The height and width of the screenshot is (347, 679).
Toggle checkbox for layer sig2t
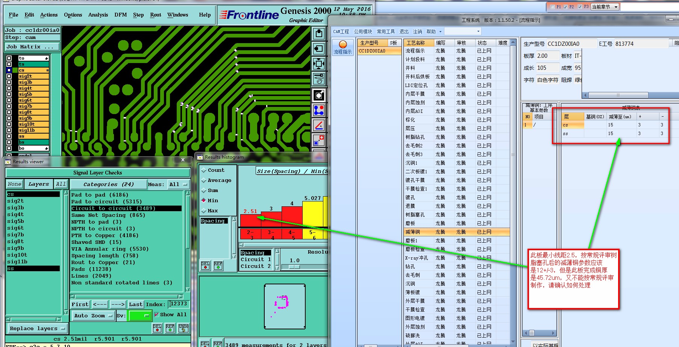tap(9, 76)
